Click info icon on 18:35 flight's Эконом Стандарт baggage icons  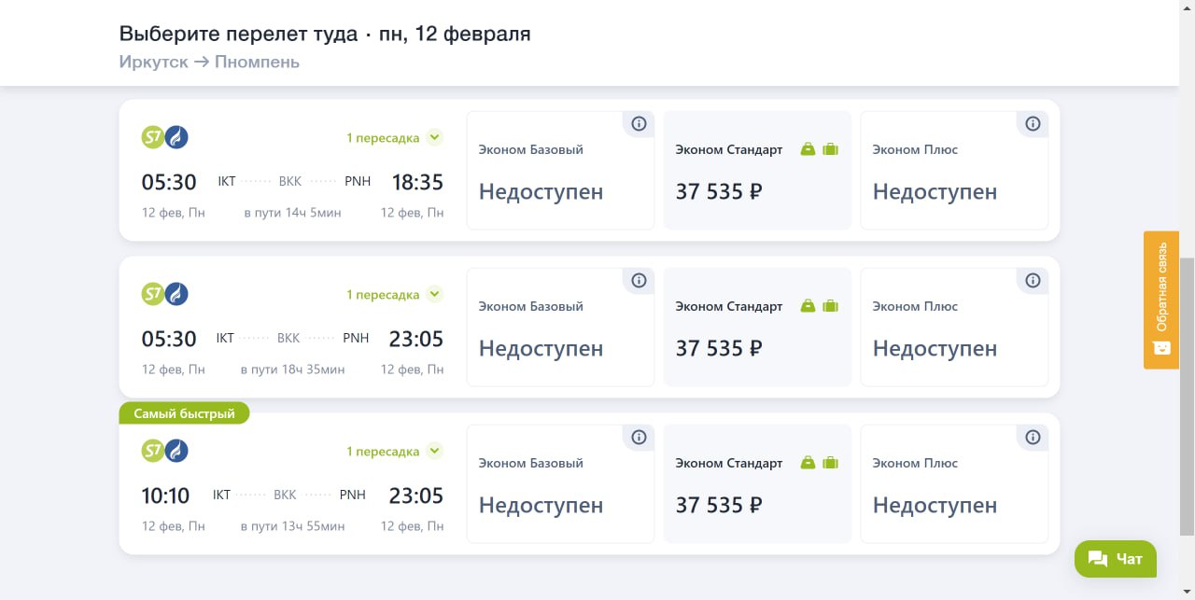820,149
